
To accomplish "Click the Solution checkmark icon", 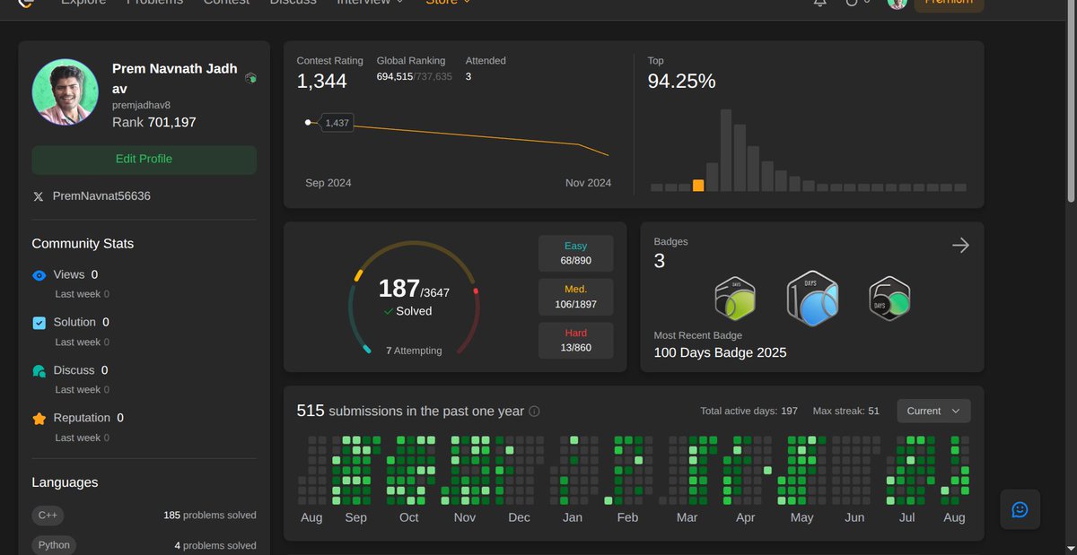I will pyautogui.click(x=39, y=323).
